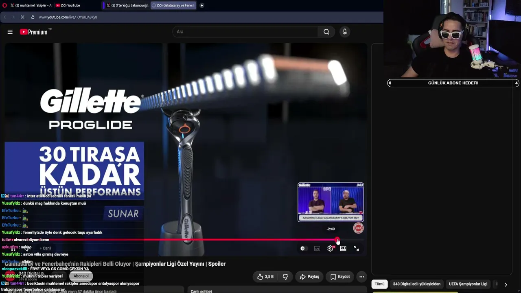Click chat message 'aston villa girmiş devreye'
Viewport: 521px width, 293px height.
pos(46,254)
